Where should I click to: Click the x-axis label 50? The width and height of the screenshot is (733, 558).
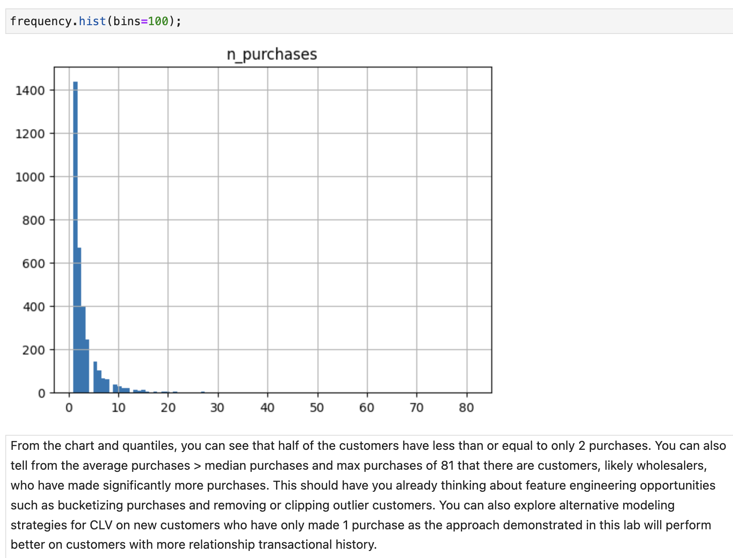pos(317,407)
